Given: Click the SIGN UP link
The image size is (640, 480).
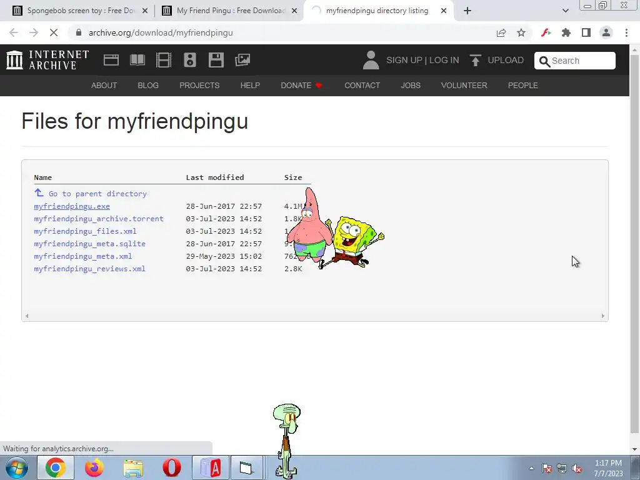Looking at the screenshot, I should (404, 61).
